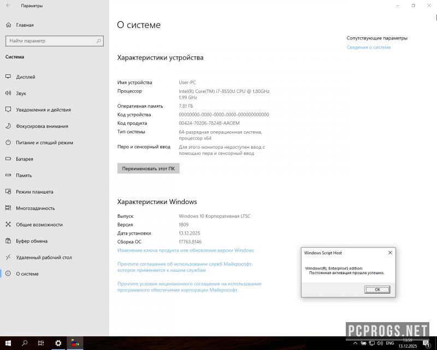Open Майкрософт services agreement link
This screenshot has width=437, height=350.
(185, 267)
